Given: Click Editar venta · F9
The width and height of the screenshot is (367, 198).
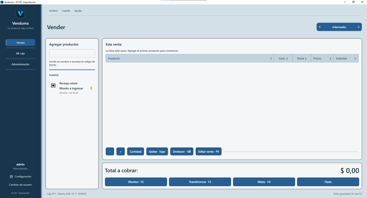Looking at the screenshot, I should coord(208,151).
